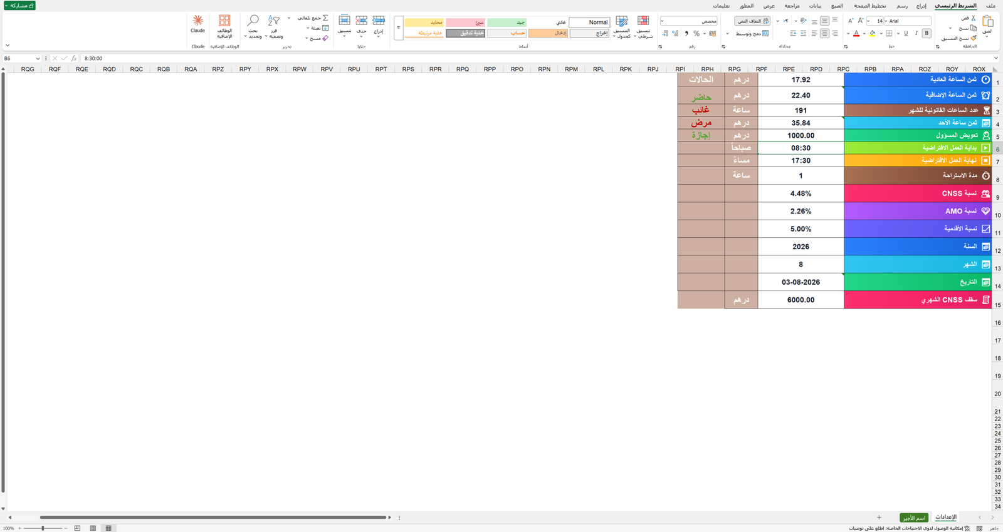
Task: Switch to the الإعدادات sheet tab
Action: pos(946,517)
